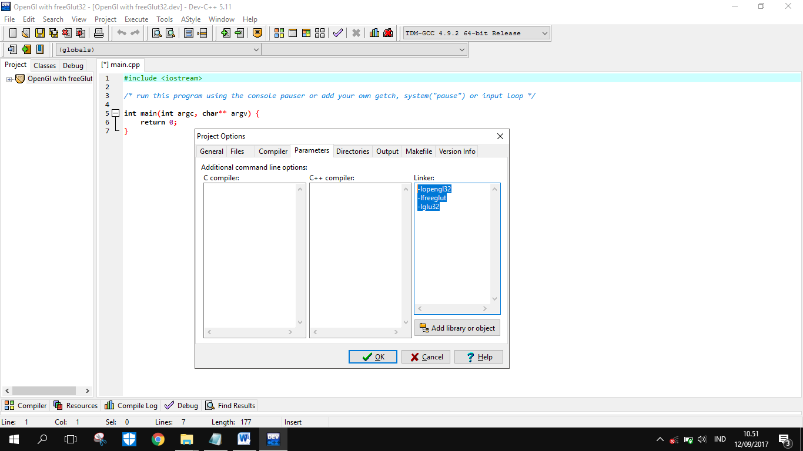
Task: Click the Add to project icon
Action: (x=225, y=33)
